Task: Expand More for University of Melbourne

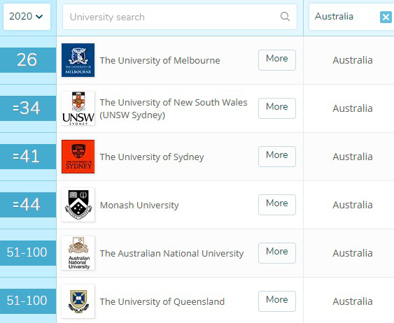Action: [x=277, y=60]
